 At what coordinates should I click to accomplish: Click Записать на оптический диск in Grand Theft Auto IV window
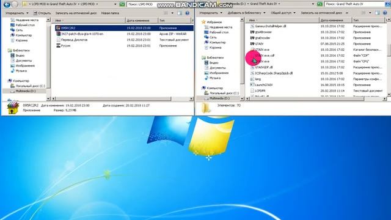(x=321, y=13)
